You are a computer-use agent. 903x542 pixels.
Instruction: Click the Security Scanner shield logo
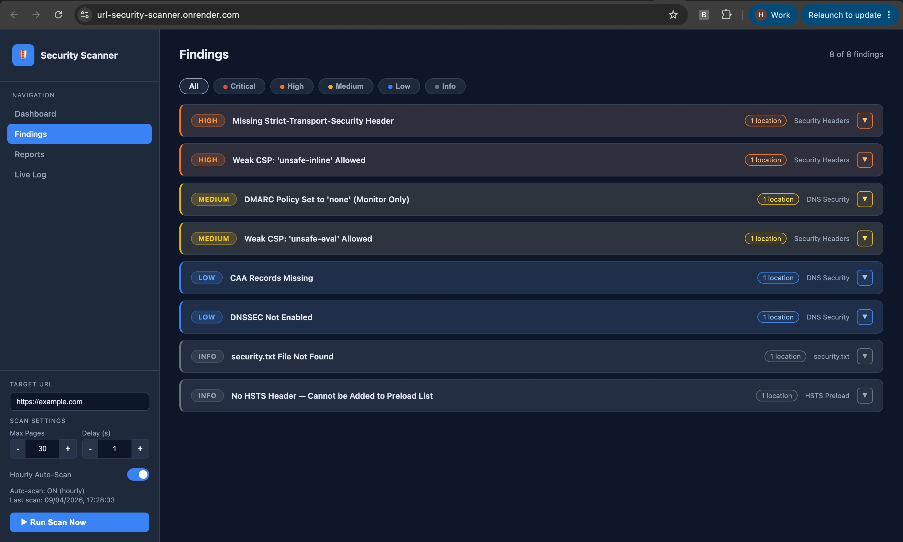click(x=23, y=55)
